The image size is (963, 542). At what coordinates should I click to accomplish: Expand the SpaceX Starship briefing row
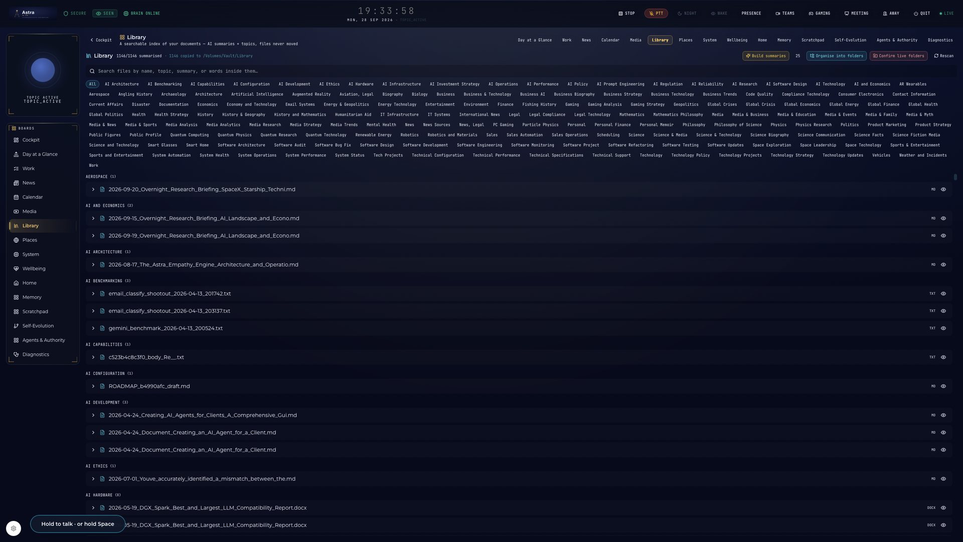click(93, 190)
